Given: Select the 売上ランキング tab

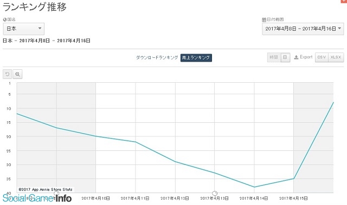Looking at the screenshot, I should (196, 57).
